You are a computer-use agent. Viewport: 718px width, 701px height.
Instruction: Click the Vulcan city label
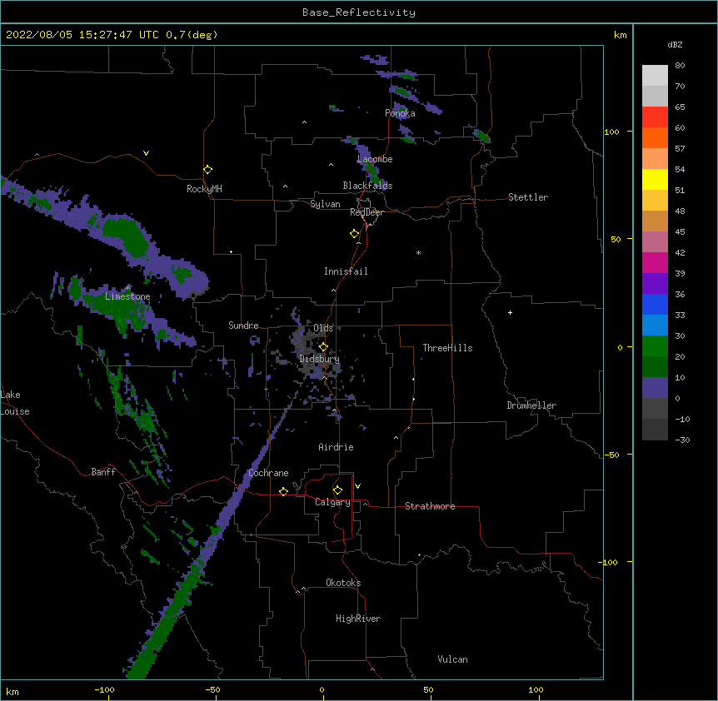[x=452, y=659]
